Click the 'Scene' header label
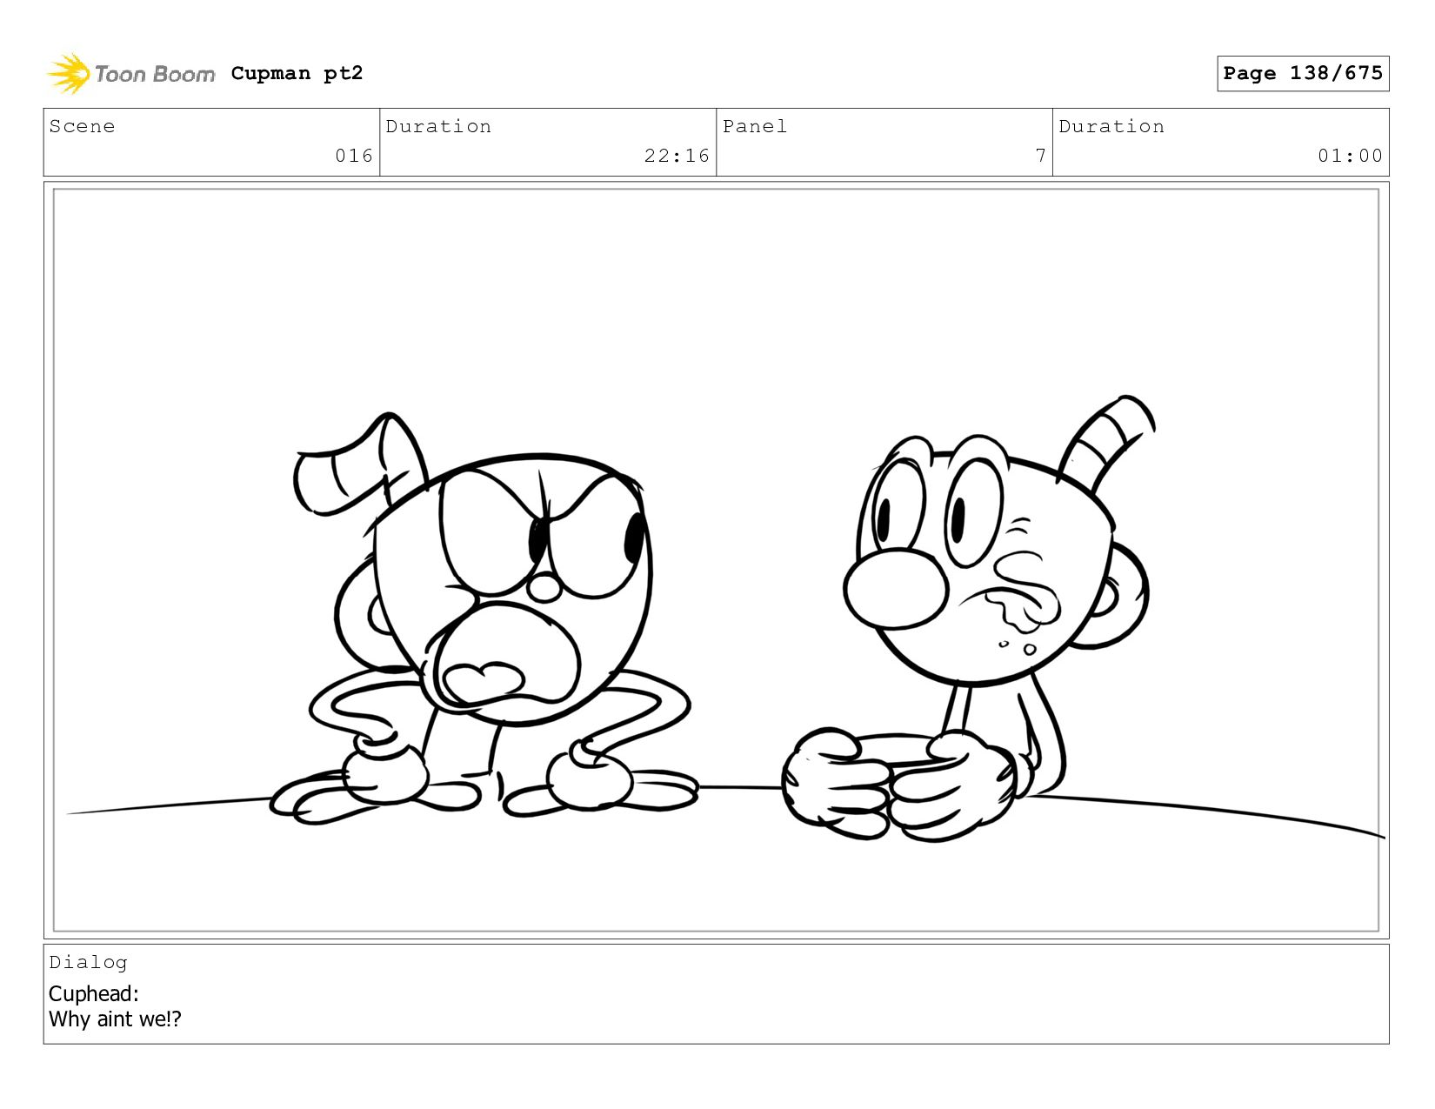Image resolution: width=1435 pixels, height=1109 pixels. (82, 126)
